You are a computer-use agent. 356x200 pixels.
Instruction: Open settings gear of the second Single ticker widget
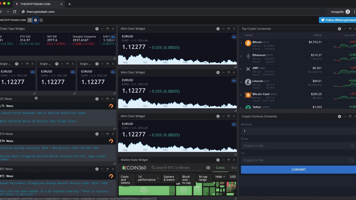click(x=57, y=64)
